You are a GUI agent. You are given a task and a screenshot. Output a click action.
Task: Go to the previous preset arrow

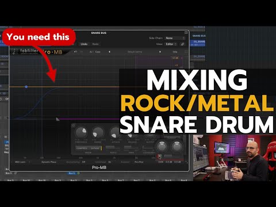coord(109,52)
